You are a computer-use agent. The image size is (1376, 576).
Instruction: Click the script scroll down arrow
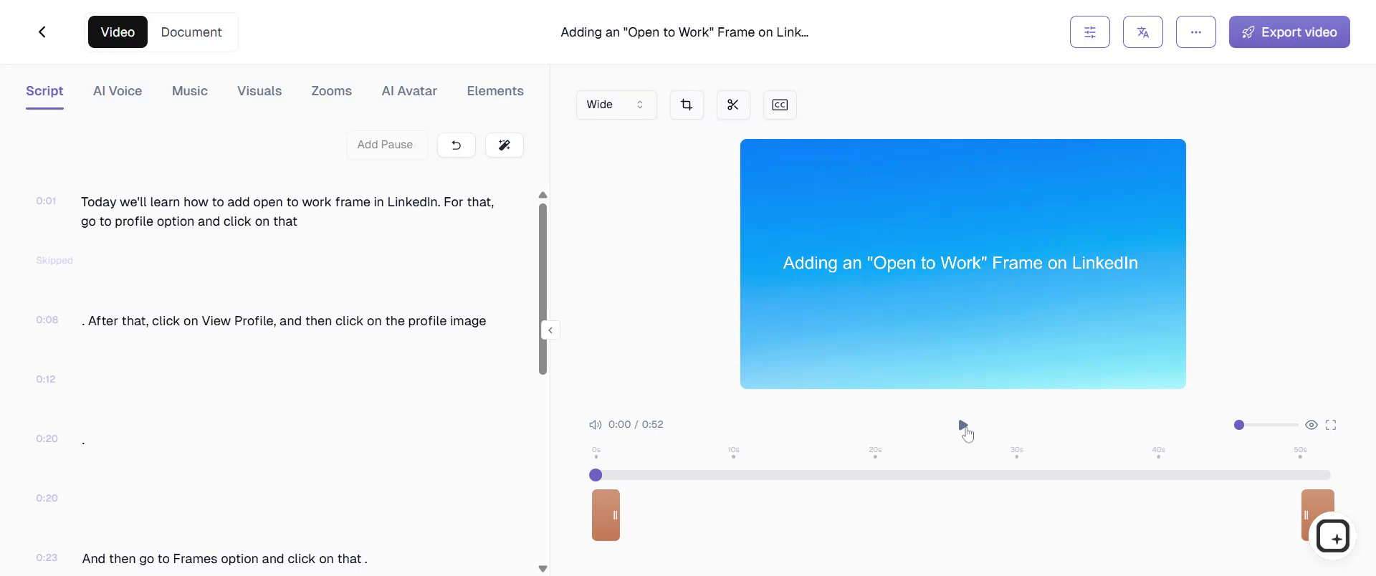point(543,569)
